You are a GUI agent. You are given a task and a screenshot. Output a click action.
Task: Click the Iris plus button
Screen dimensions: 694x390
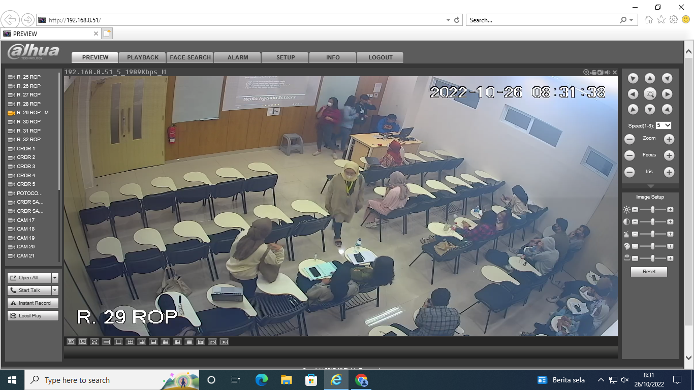click(x=669, y=172)
